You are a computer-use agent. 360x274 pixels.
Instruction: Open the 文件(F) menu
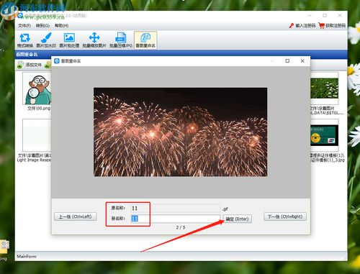pyautogui.click(x=24, y=25)
